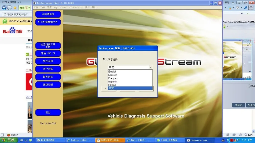Switch to 腾讯·大粤网 taskbar item
This screenshot has height=143, width=255.
(x=140, y=140)
